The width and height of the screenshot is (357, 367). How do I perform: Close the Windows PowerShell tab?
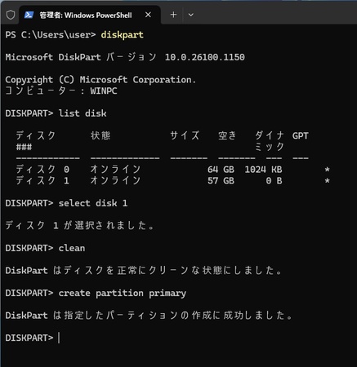pos(148,15)
